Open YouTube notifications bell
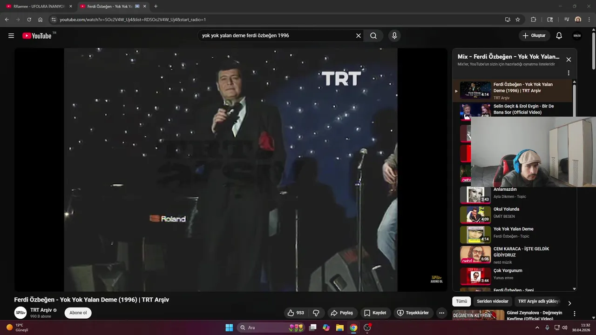 (x=559, y=36)
